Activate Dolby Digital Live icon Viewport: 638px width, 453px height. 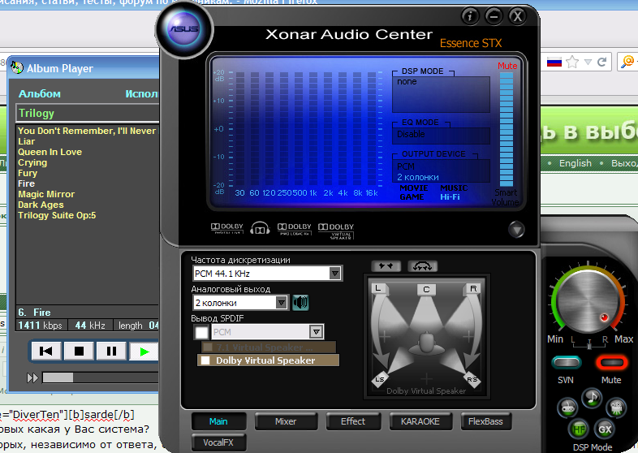pos(227,228)
